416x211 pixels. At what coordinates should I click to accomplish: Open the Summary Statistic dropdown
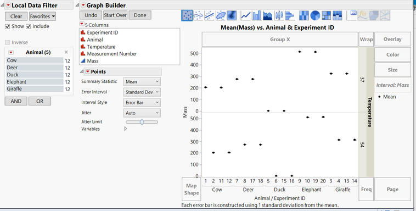(142, 81)
